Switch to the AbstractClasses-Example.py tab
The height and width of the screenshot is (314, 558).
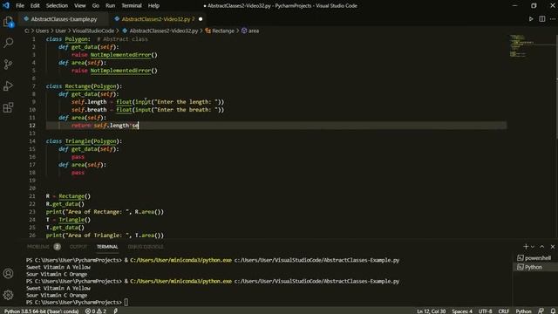coord(64,19)
